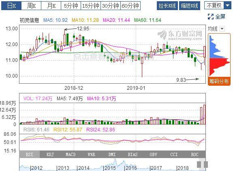Switch to the ROC indicator

click(x=195, y=154)
